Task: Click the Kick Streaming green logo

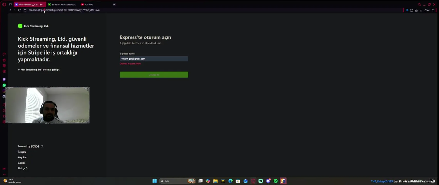Action: tap(20, 26)
